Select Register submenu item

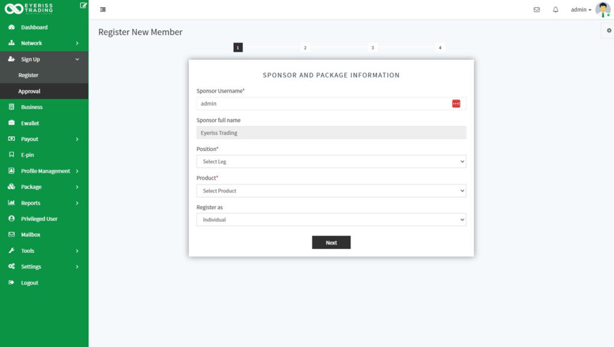click(28, 76)
